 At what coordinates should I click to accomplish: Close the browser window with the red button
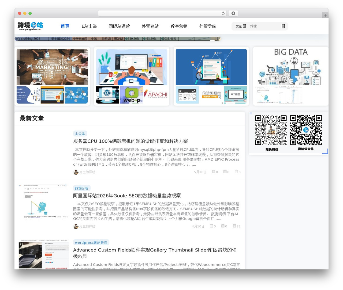pos(20,13)
